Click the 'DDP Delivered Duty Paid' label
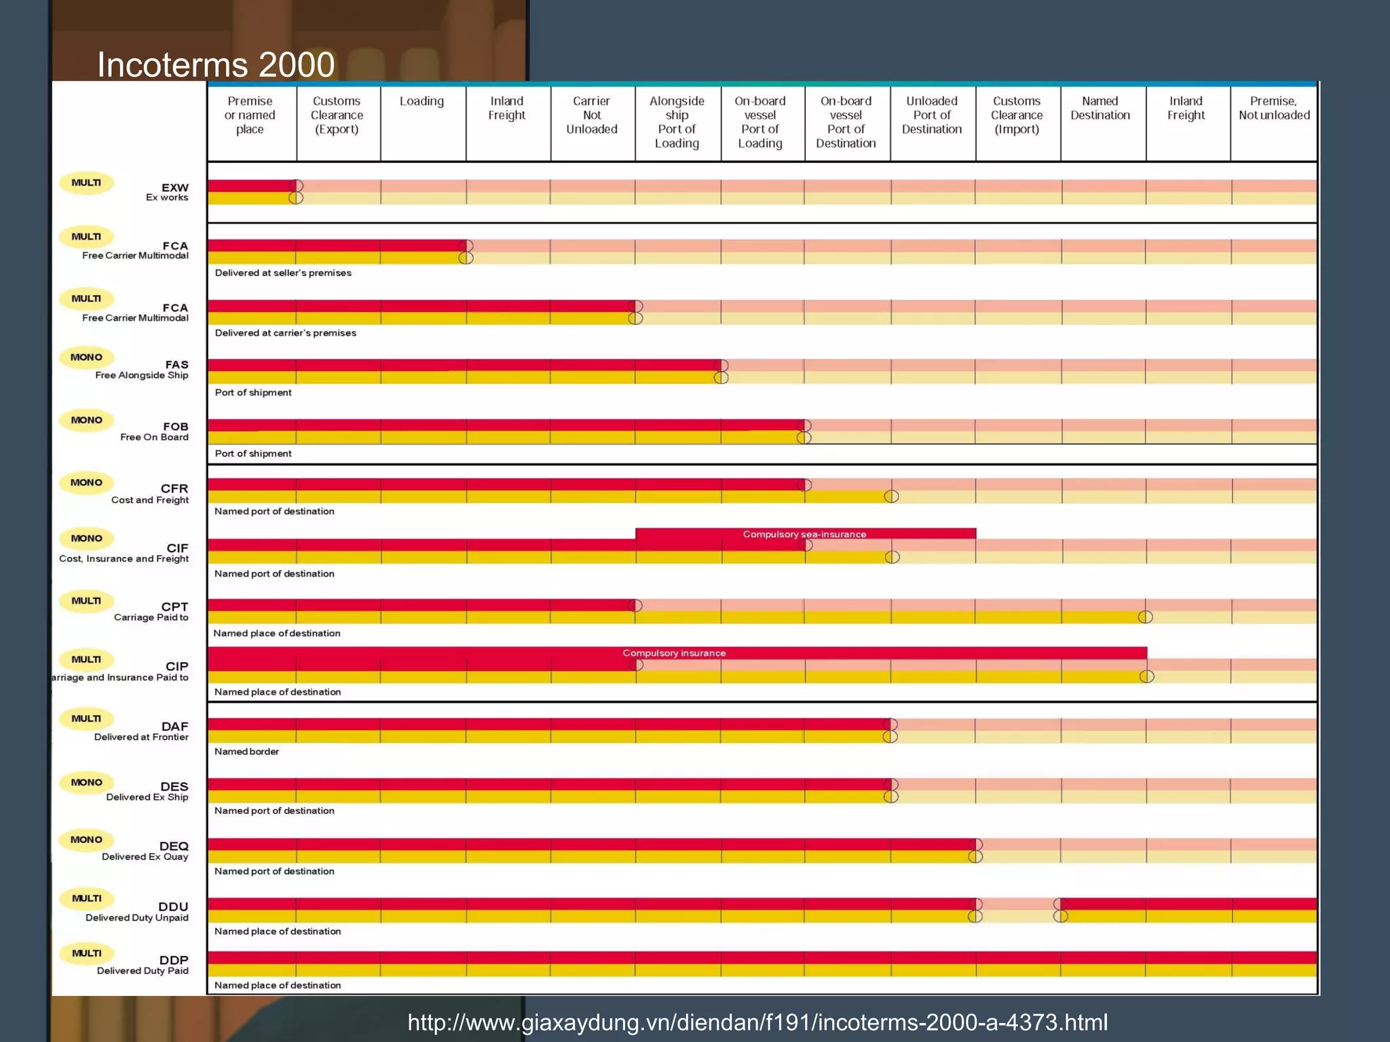1390x1042 pixels. pyautogui.click(x=143, y=965)
